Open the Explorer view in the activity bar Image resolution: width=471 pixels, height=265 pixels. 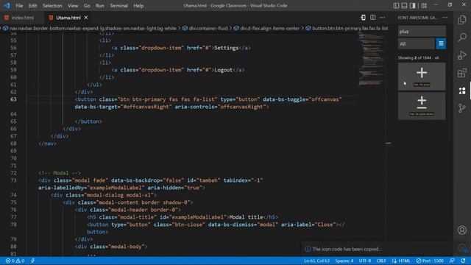click(x=462, y=20)
